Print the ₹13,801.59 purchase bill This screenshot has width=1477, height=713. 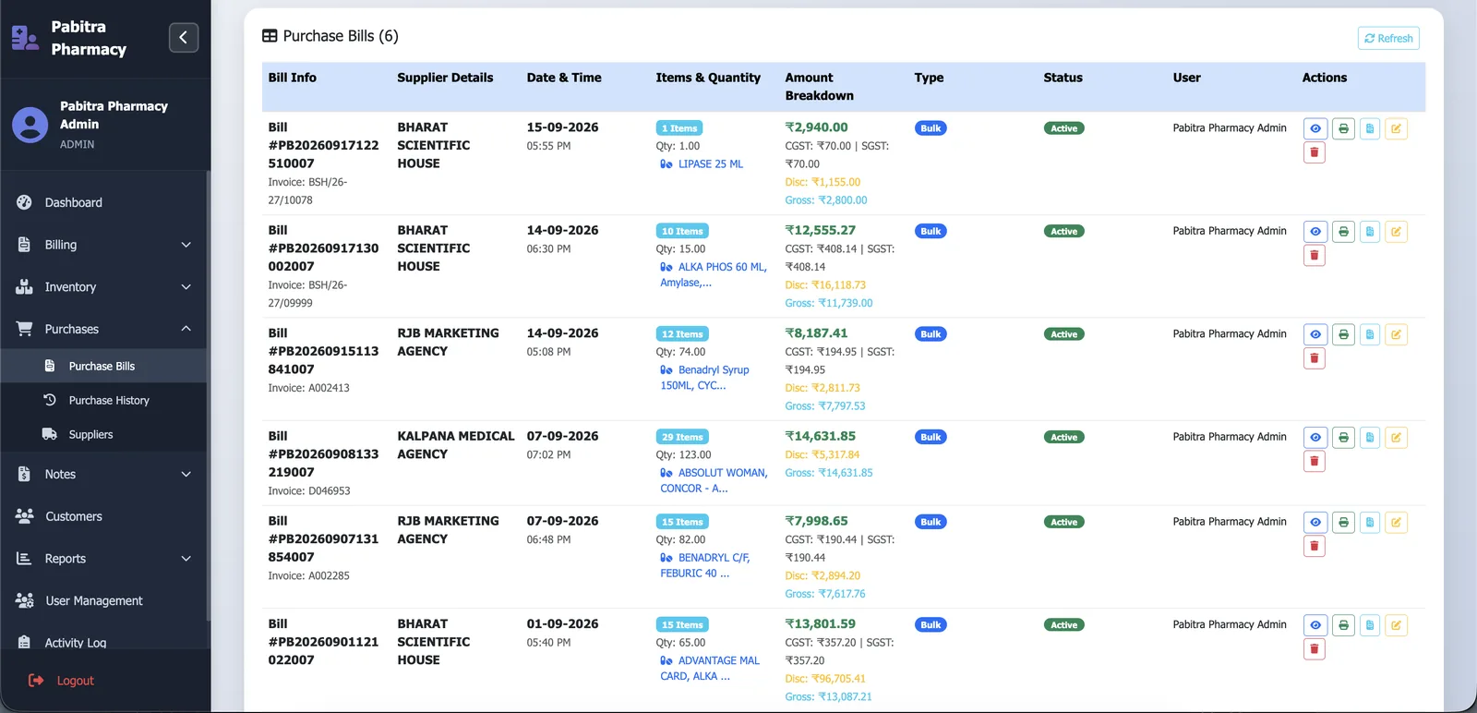pos(1343,625)
